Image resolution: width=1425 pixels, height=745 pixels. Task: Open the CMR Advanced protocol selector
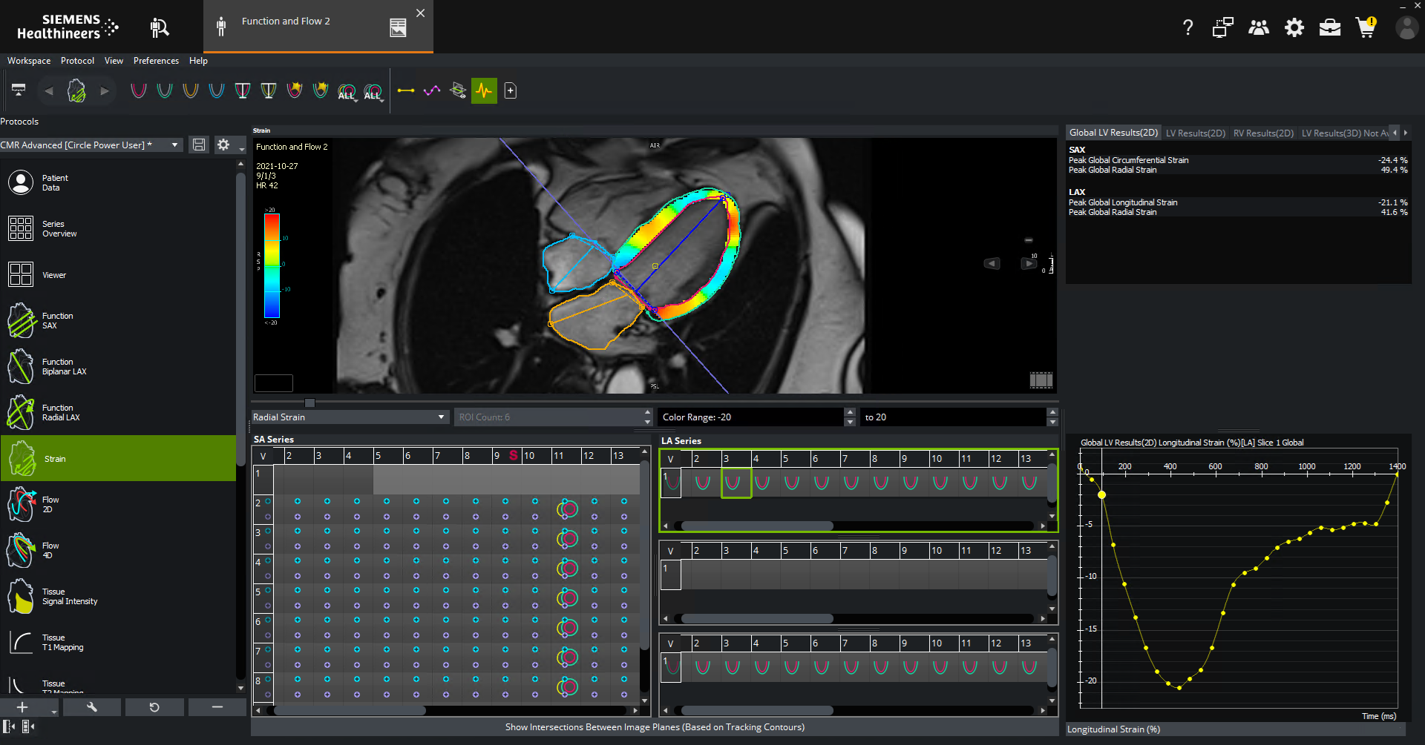pos(89,145)
